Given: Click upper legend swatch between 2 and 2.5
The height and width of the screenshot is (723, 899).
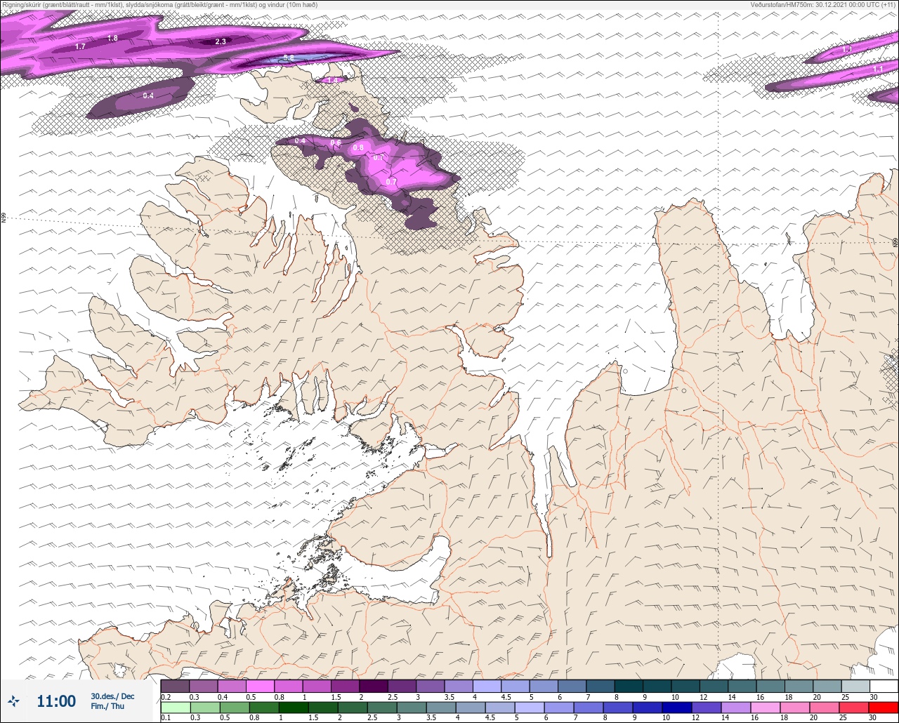Looking at the screenshot, I should coord(374,686).
